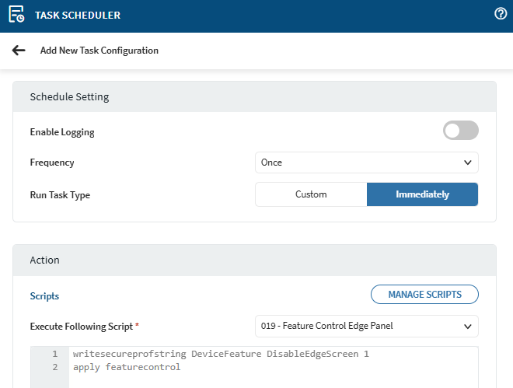Toggle the Enable Logging switch
This screenshot has width=513, height=388.
click(x=460, y=131)
